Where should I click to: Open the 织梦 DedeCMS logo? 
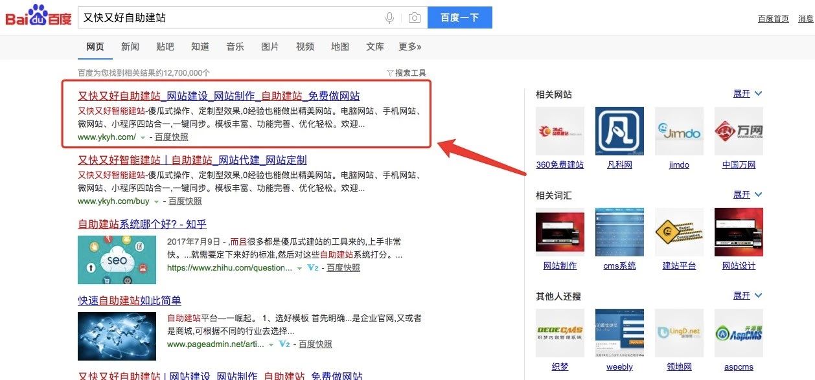click(560, 333)
